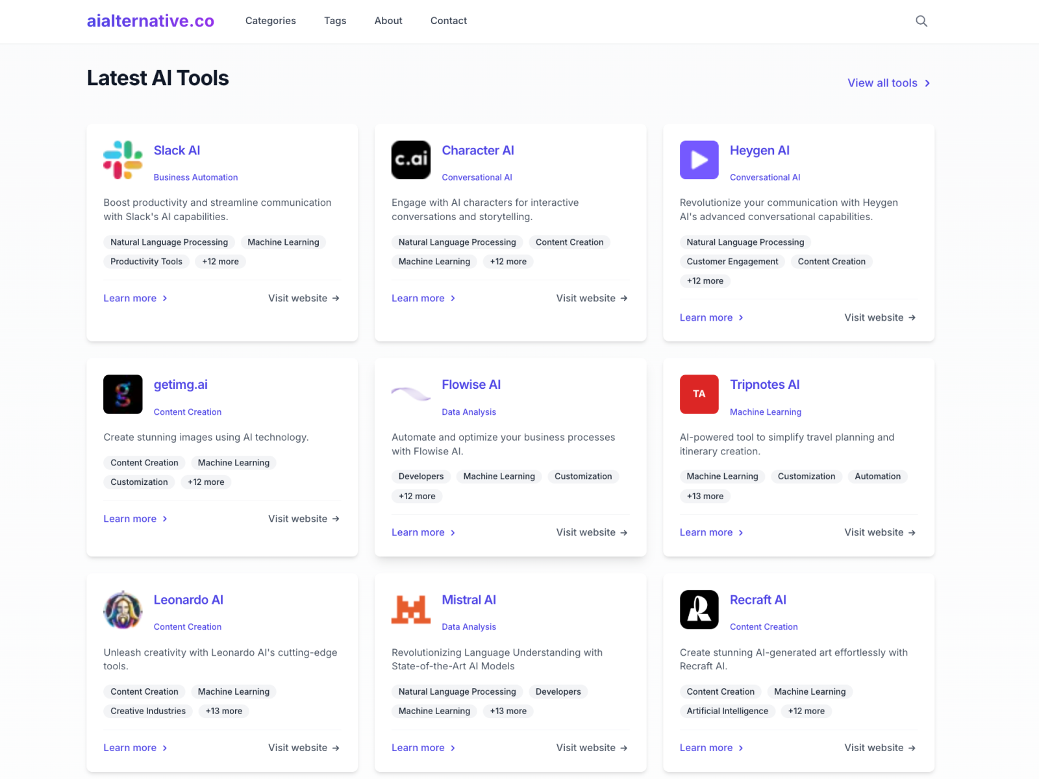Viewport: 1039px width, 779px height.
Task: Expand the +12 more tags for Recraft AI
Action: [806, 711]
